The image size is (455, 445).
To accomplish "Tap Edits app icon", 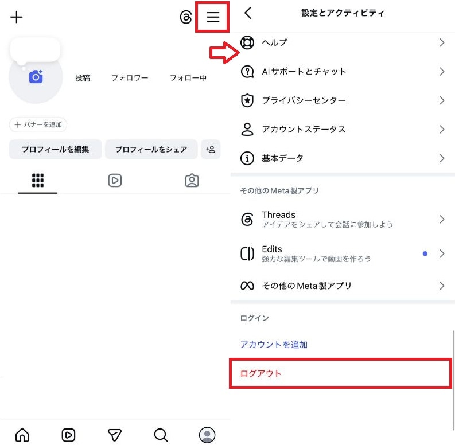I will point(247,253).
